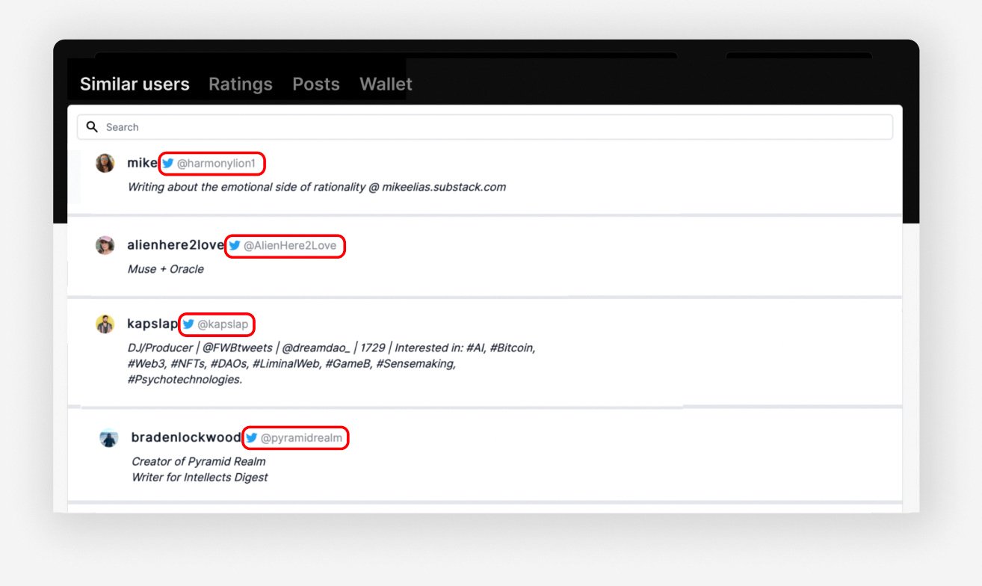
Task: Open alienhere2love's profile avatar
Action: [105, 245]
